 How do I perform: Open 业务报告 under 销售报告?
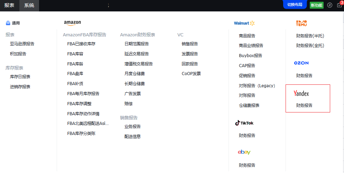tap(133, 126)
